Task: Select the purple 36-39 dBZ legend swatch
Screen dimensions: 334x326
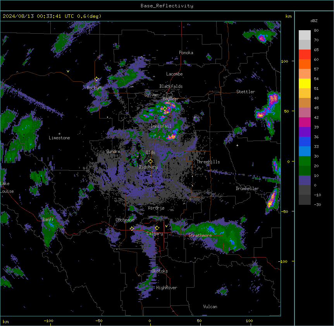Action: 305,132
